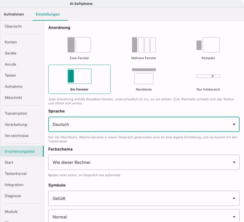Choose the Randleiste layout icon
This screenshot has height=222, width=244.
click(144, 76)
